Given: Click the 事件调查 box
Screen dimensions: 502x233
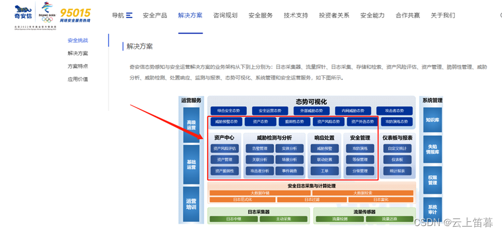Looking at the screenshot, I should click(290, 171).
